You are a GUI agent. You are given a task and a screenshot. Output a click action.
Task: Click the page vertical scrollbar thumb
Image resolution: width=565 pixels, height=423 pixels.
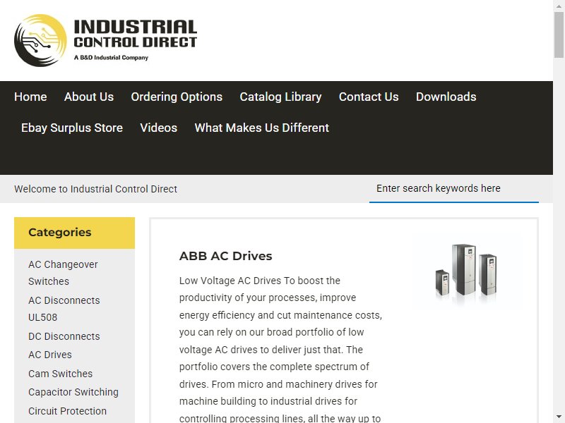559,35
